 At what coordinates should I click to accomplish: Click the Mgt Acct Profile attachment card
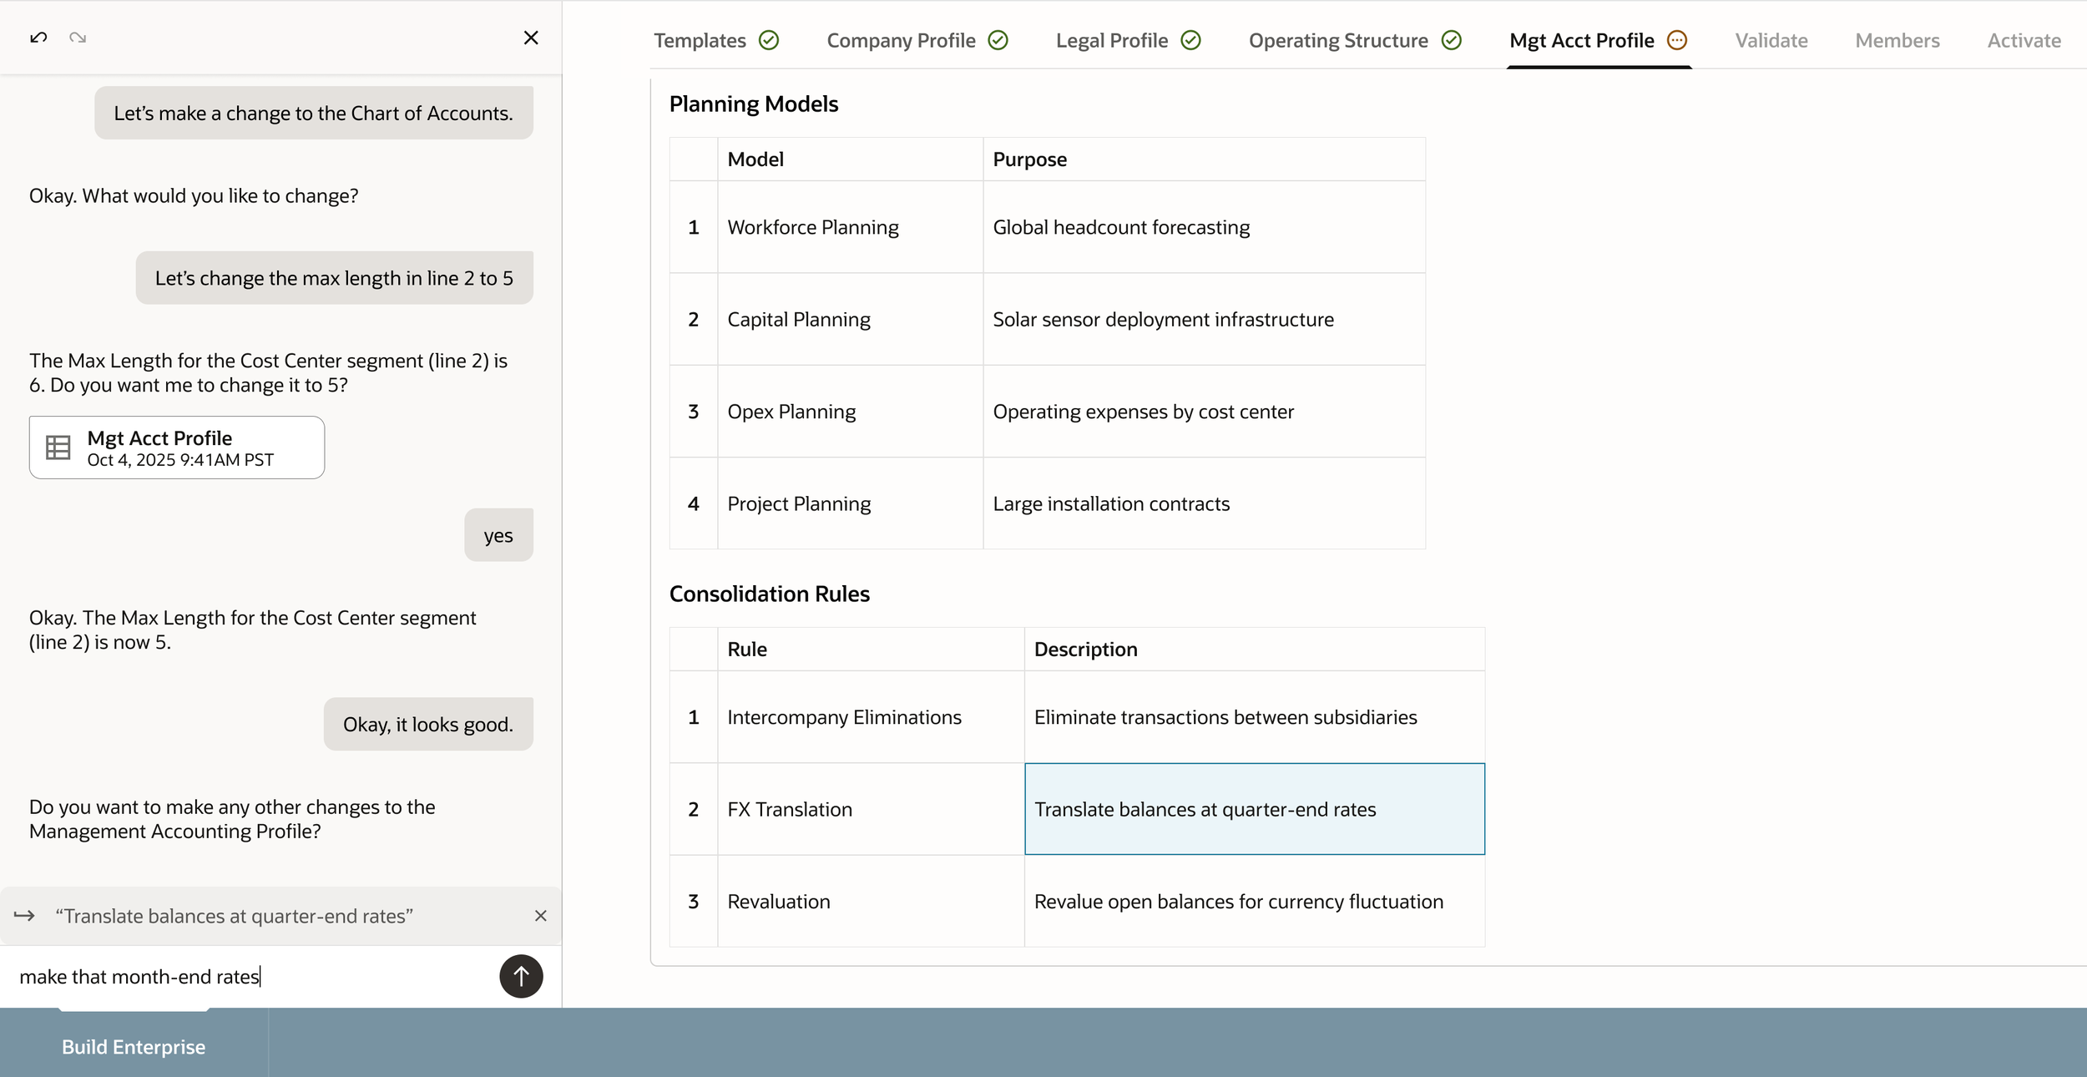coord(176,447)
